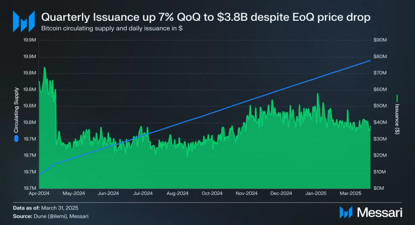Click the $90M right axis tick

380,40
